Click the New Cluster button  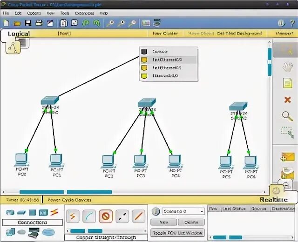click(x=165, y=34)
